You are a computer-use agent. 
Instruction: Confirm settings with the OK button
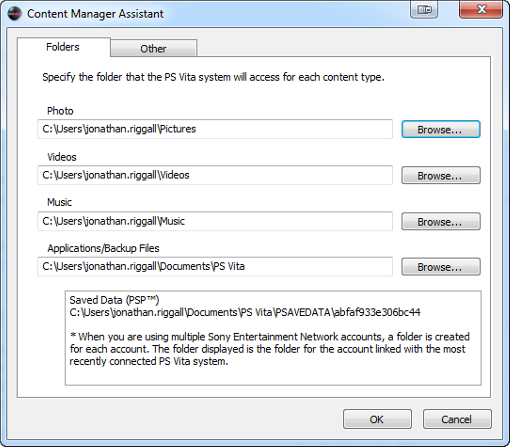[377, 419]
